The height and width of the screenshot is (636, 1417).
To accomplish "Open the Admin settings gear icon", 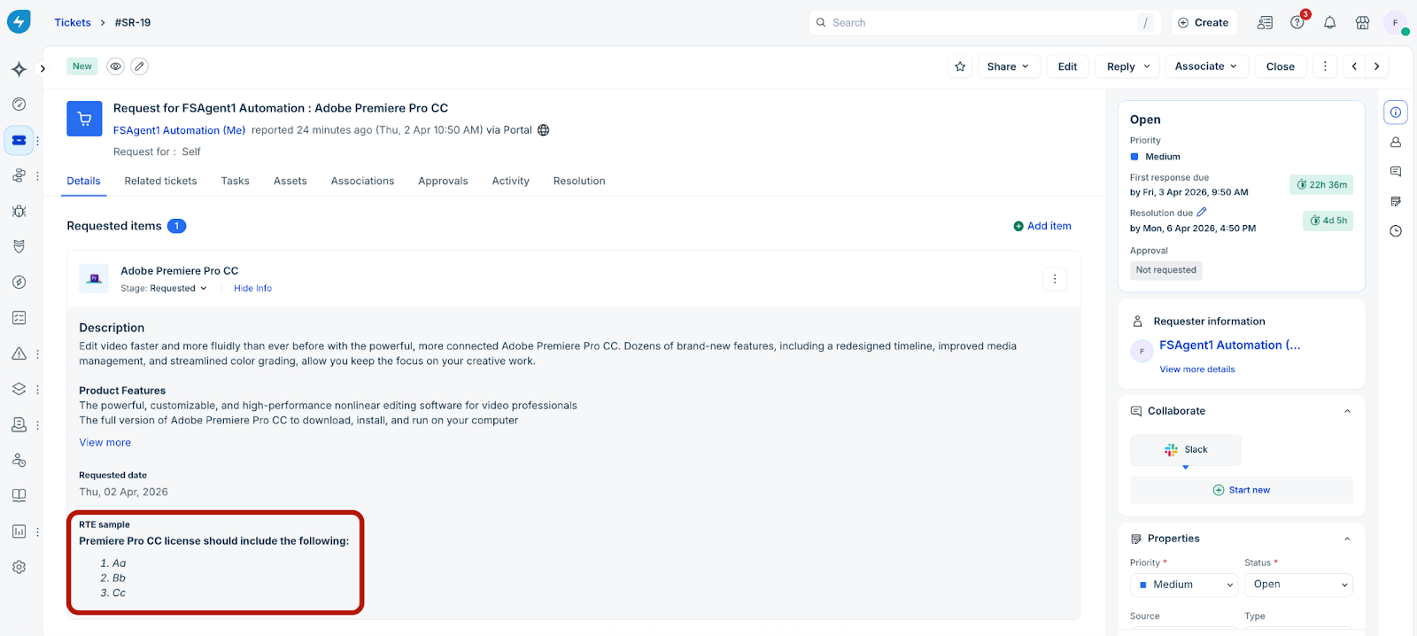I will click(x=19, y=567).
